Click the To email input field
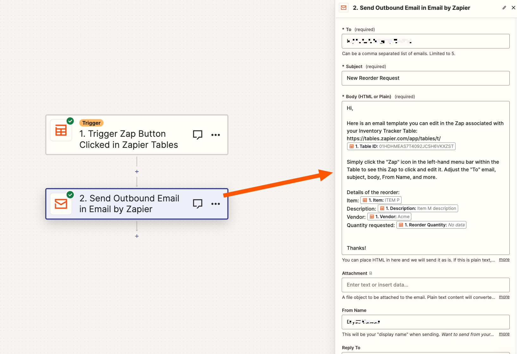517x354 pixels. [x=426, y=41]
